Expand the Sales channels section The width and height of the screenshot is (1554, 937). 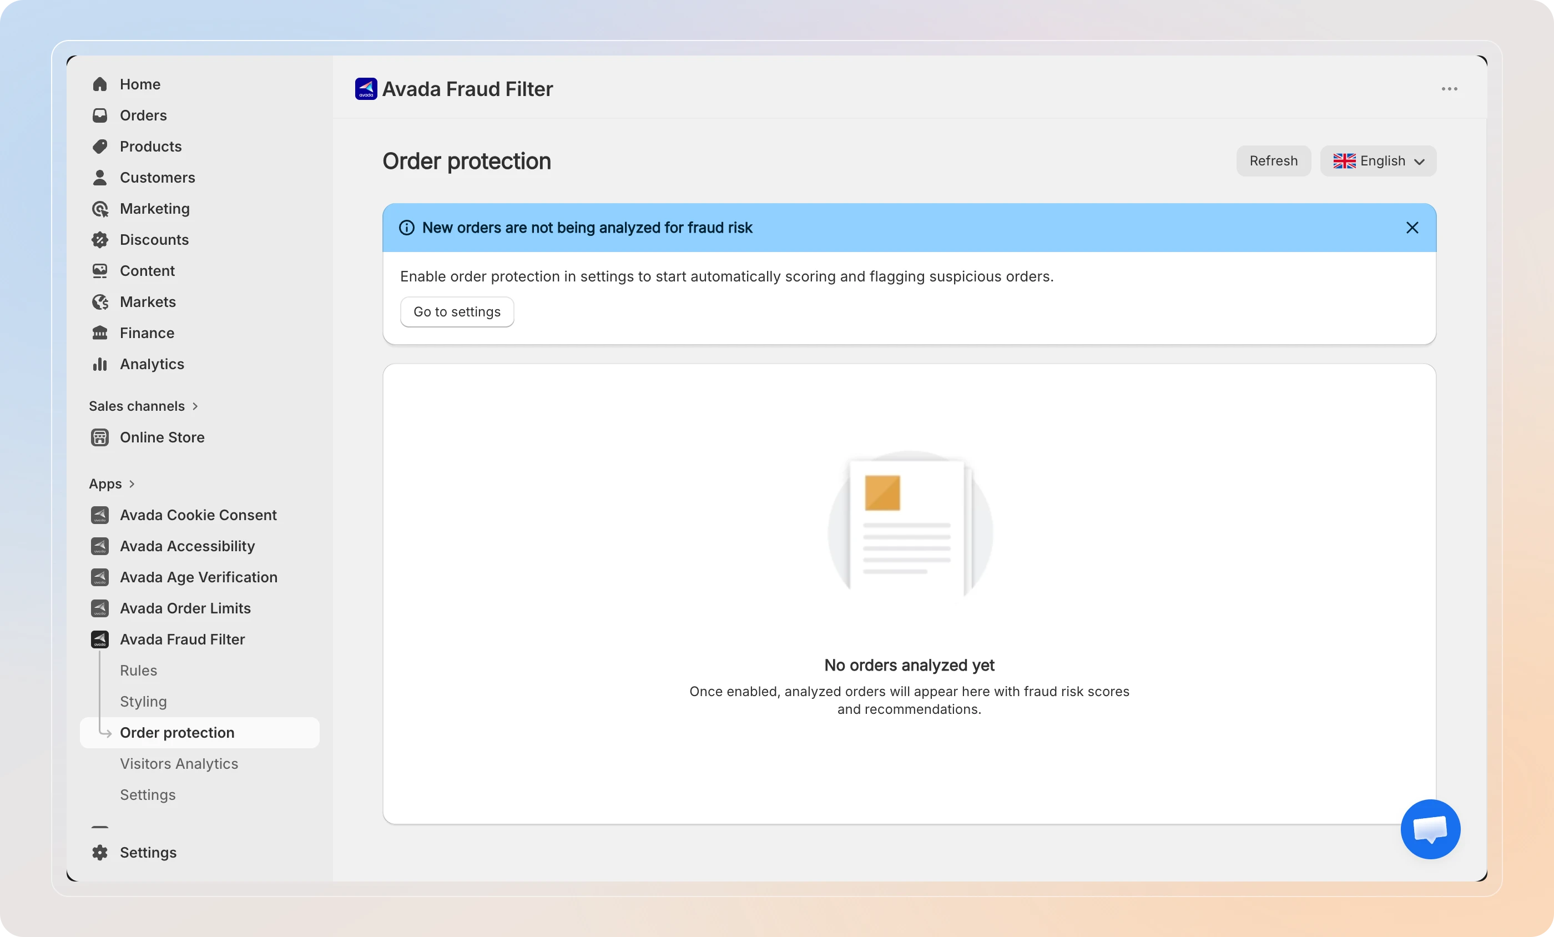point(143,406)
